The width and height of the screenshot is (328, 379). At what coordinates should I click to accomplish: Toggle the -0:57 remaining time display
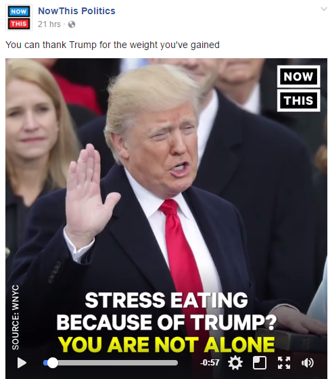pyautogui.click(x=210, y=363)
